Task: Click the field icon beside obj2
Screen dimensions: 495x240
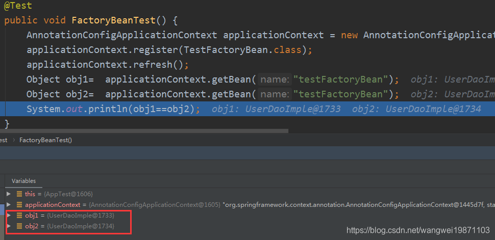Action: (x=19, y=226)
